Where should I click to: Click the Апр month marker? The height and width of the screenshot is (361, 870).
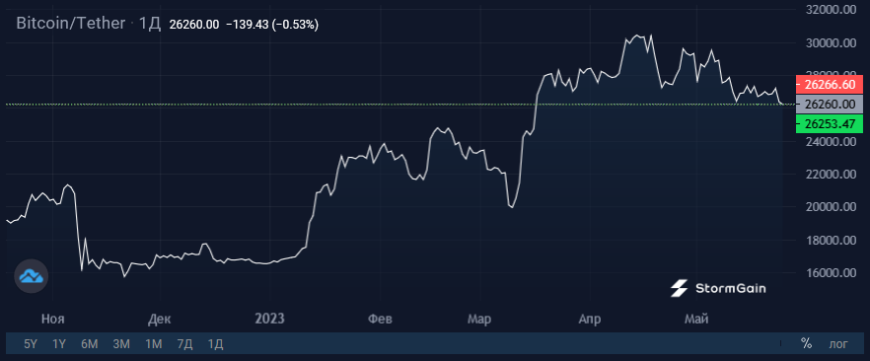pos(589,319)
